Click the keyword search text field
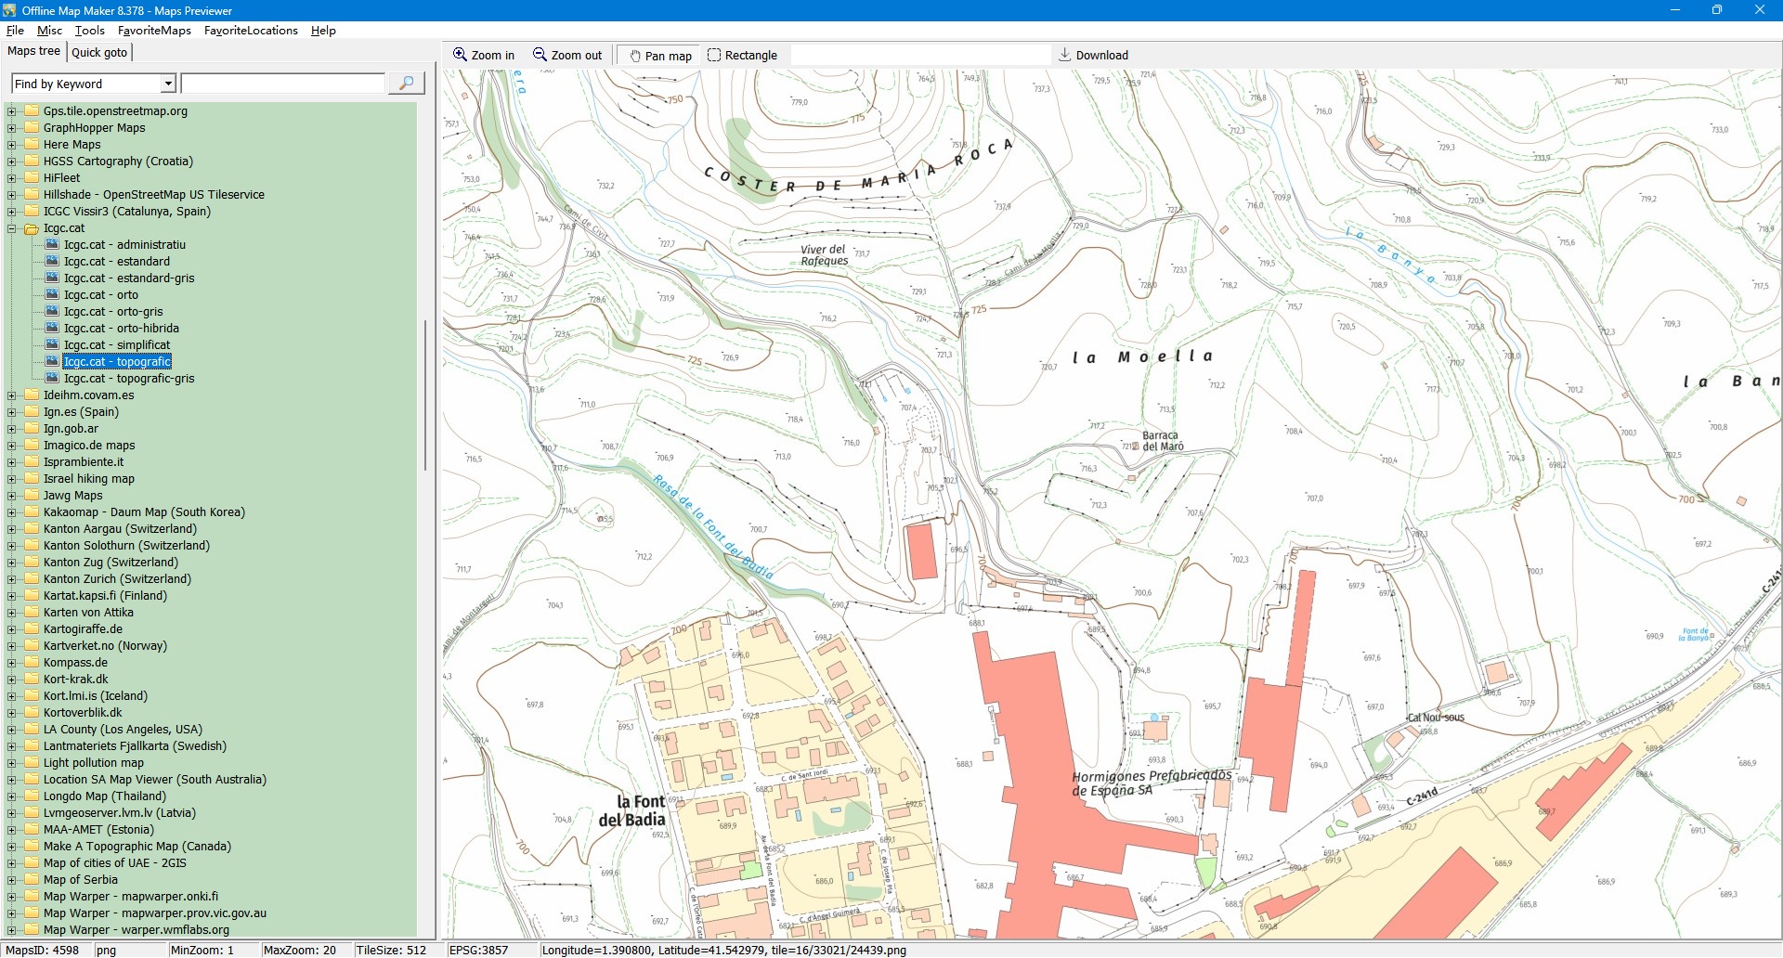This screenshot has width=1783, height=958. coord(283,84)
